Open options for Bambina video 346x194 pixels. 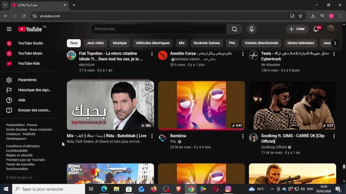pyautogui.click(x=243, y=136)
